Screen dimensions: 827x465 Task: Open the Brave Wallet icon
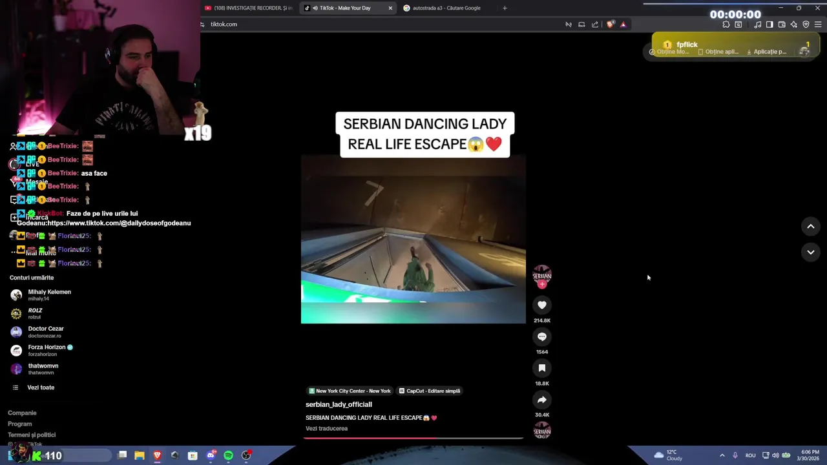(782, 25)
